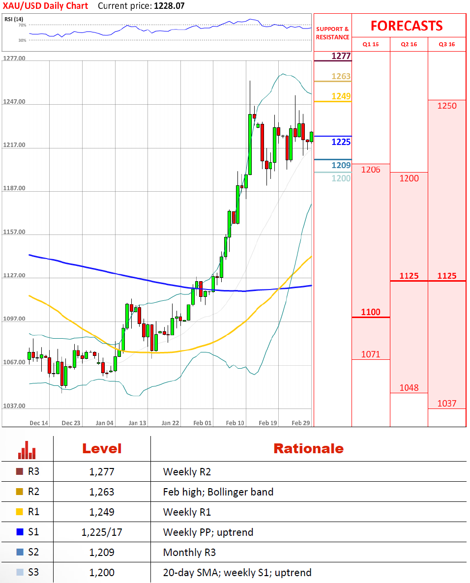470x583 pixels.
Task: Click the FORECASTS heading
Action: pyautogui.click(x=407, y=26)
